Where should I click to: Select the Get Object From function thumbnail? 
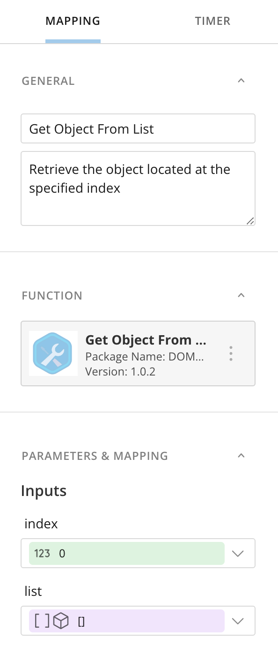point(53,353)
